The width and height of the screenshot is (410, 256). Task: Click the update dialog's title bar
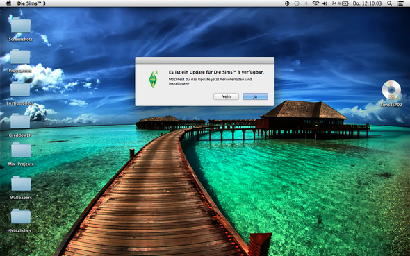[205, 60]
